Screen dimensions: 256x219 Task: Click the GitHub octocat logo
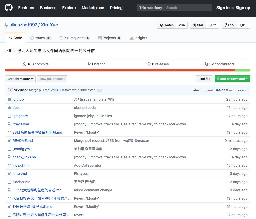pos(9,8)
